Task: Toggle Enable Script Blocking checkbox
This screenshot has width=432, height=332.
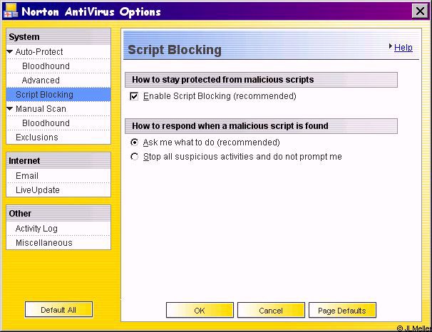Action: tap(134, 96)
